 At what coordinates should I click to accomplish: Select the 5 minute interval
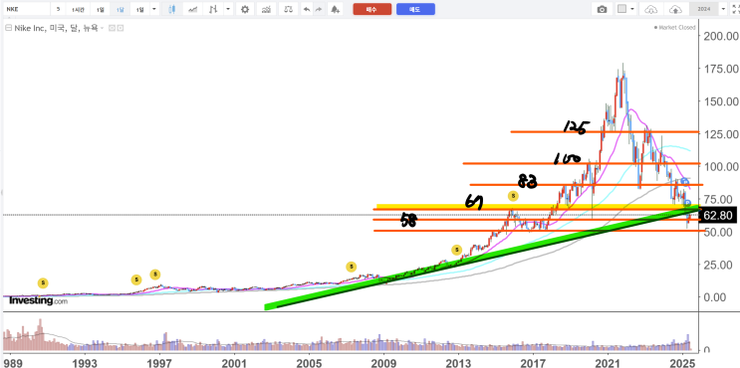pyautogui.click(x=58, y=9)
